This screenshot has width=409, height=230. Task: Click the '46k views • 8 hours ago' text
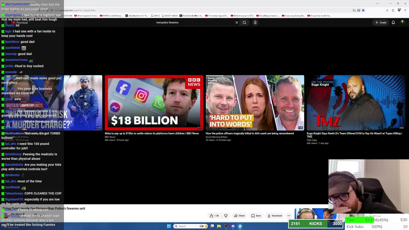(117, 140)
